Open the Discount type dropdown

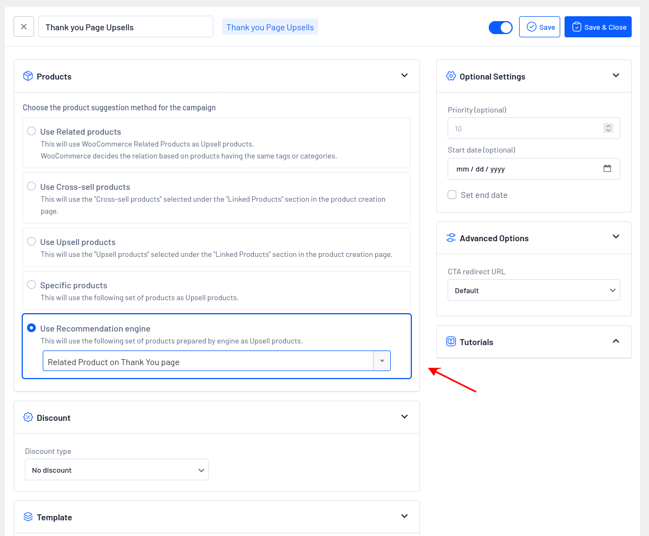pos(117,470)
